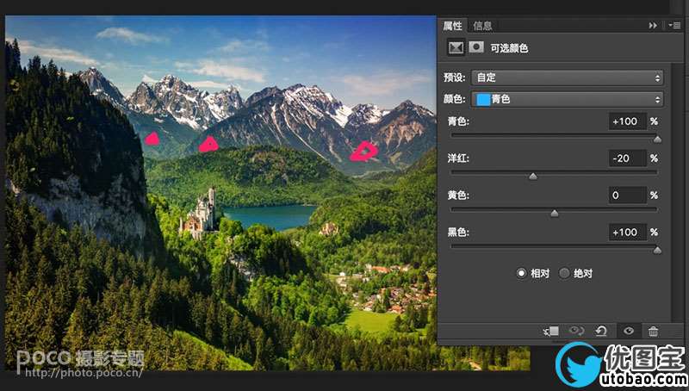Click the clip-to-layer icon
The image size is (689, 391).
551,331
